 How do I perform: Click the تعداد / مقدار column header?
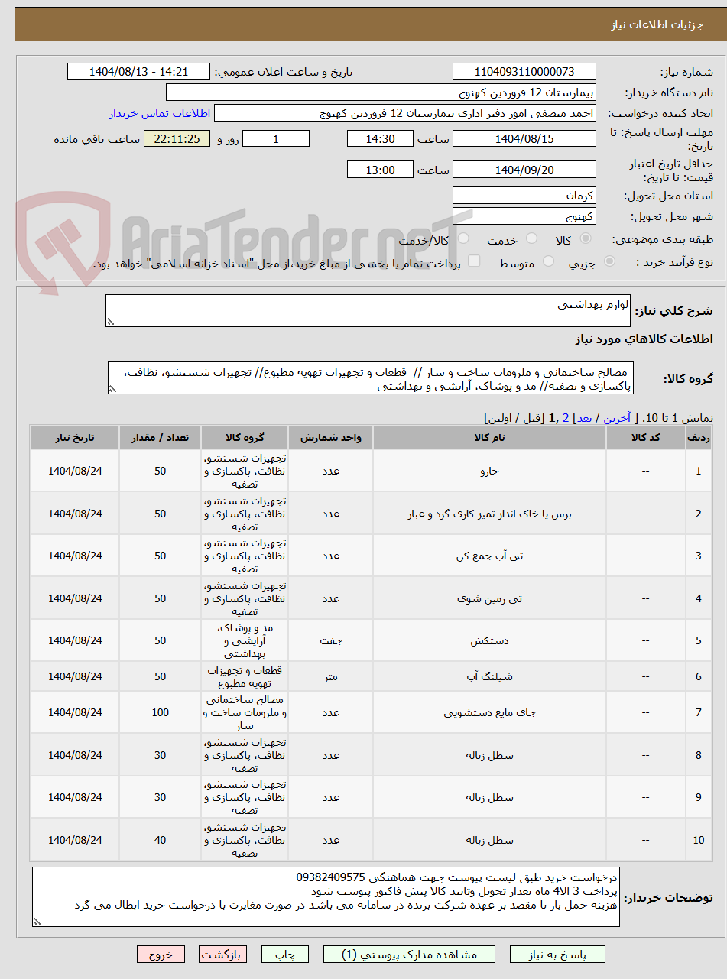tap(160, 438)
